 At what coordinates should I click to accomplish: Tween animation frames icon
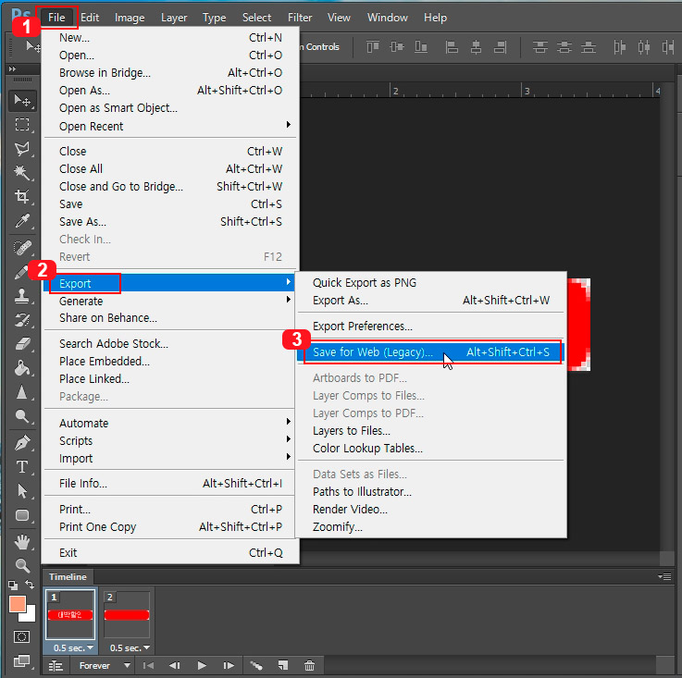[x=256, y=666]
